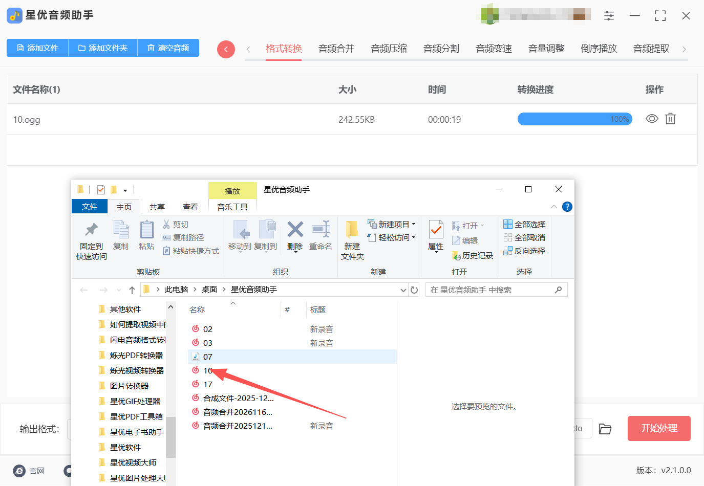The height and width of the screenshot is (486, 704).
Task: Click 全部取消 in the ribbon
Action: coord(524,237)
